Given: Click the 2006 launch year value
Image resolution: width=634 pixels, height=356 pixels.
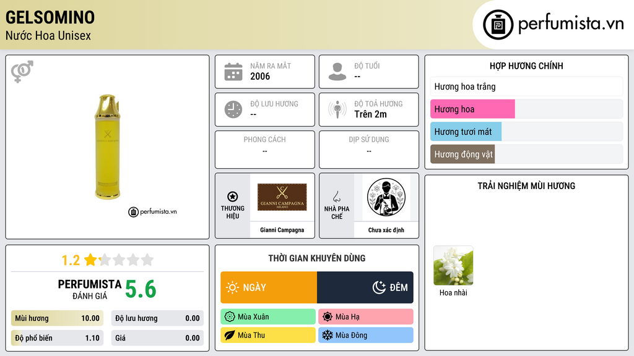Looking at the screenshot, I should pyautogui.click(x=260, y=76).
